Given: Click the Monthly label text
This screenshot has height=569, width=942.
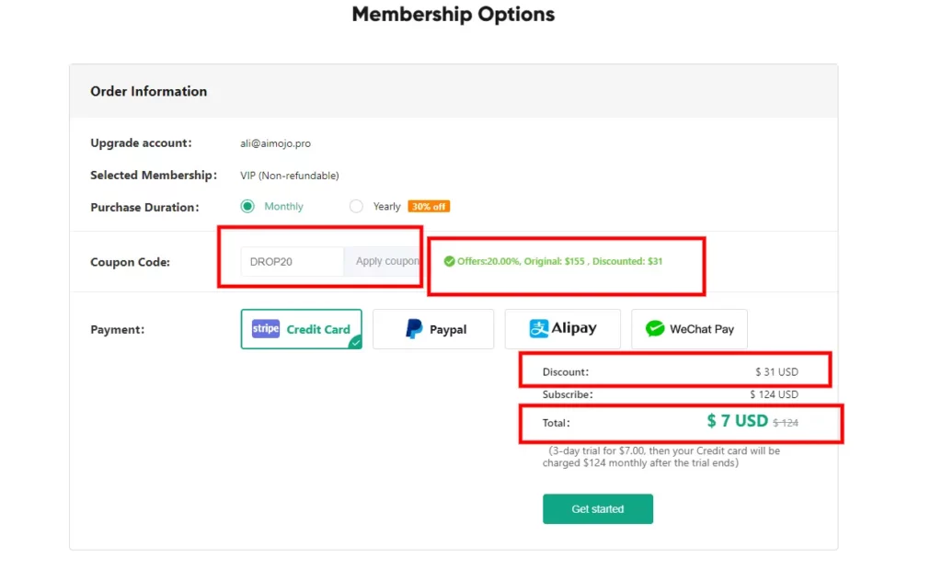Looking at the screenshot, I should [x=283, y=207].
